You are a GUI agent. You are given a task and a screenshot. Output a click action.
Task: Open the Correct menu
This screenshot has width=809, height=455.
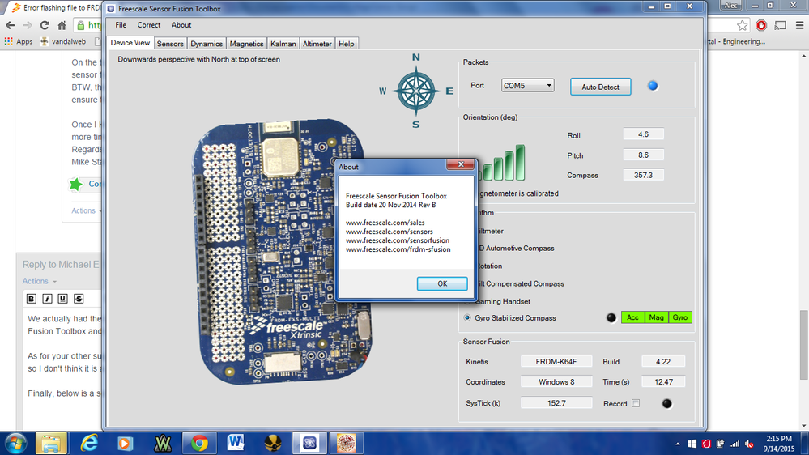(x=148, y=25)
